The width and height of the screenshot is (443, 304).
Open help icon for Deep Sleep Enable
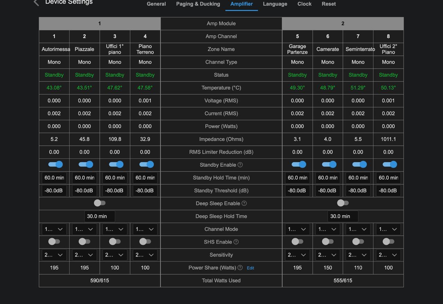pyautogui.click(x=244, y=203)
